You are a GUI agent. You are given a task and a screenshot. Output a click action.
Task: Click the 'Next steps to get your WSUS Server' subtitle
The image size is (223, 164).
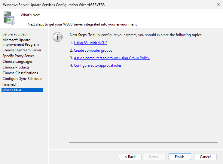tap(82, 24)
